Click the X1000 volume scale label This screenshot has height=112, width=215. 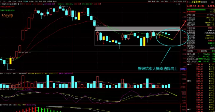click(x=183, y=87)
